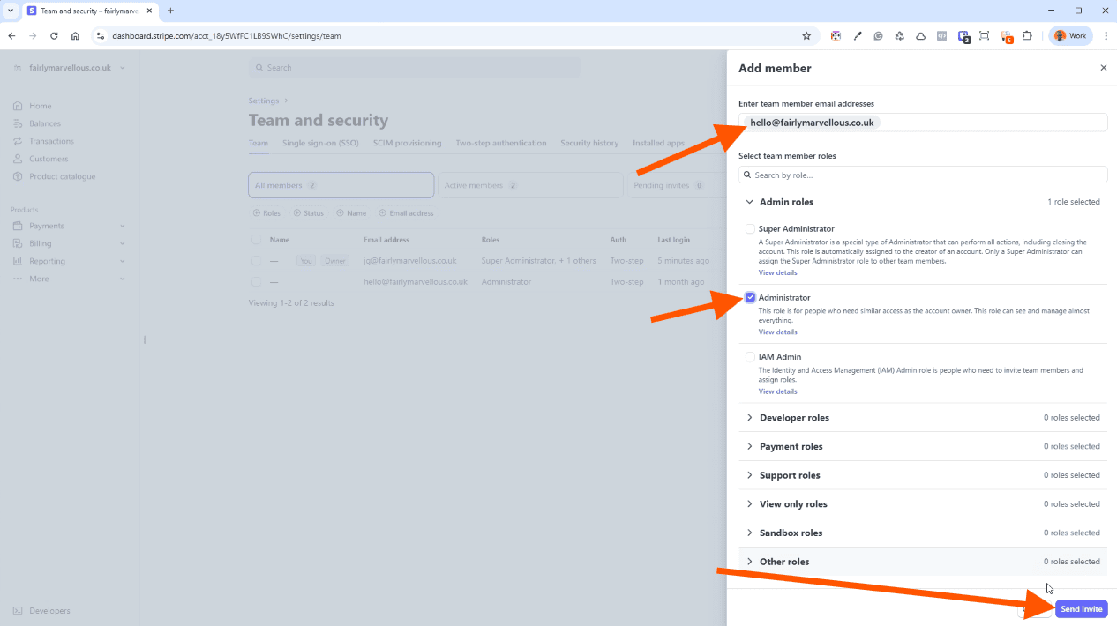The image size is (1117, 626).
Task: Bookmark this page with star icon
Action: pyautogui.click(x=806, y=36)
